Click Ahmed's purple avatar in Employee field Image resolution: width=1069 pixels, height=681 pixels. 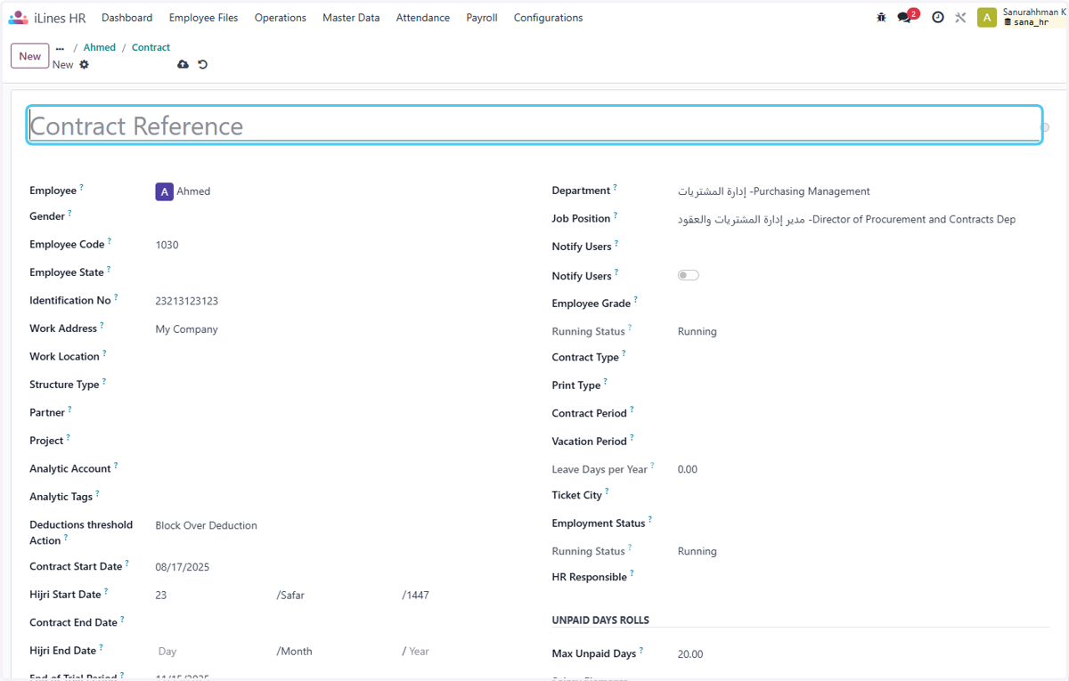pos(164,191)
